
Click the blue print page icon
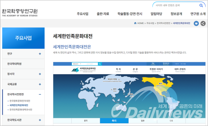tap(196, 23)
